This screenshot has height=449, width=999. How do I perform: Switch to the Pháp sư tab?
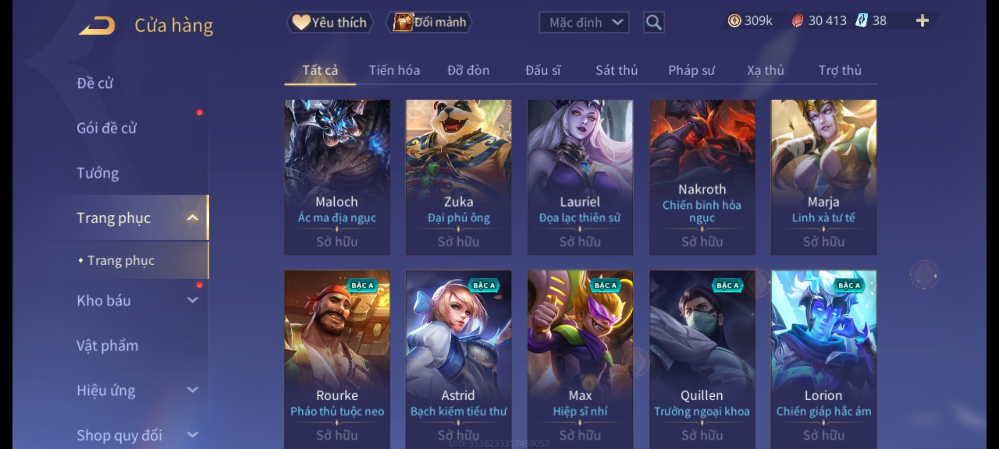[x=691, y=70]
